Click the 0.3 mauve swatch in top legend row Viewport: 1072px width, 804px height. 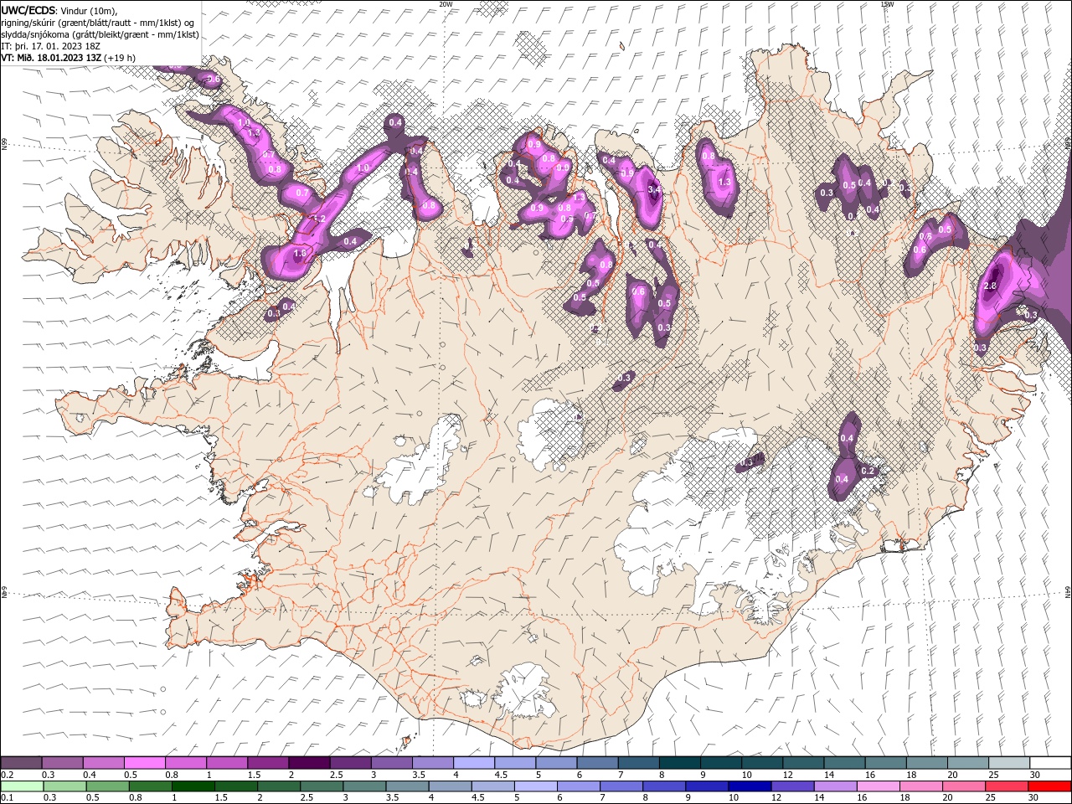pos(62,763)
